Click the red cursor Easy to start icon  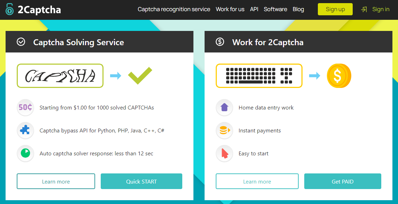click(x=224, y=153)
